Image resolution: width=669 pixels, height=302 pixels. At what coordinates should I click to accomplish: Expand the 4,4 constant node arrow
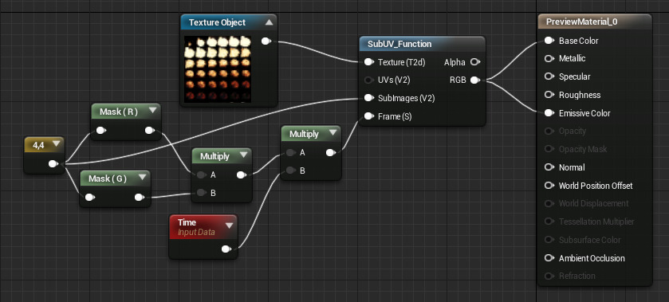(x=57, y=145)
